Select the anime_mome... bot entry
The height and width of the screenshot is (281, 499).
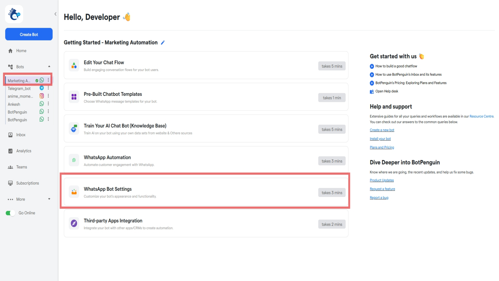coord(20,96)
